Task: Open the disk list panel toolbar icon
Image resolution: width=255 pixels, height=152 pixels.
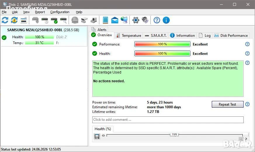Action: [x=24, y=20]
